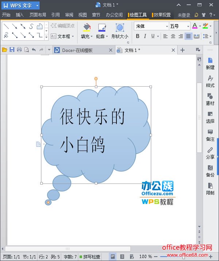Open the 插入 ribbon tab

[x=20, y=15]
